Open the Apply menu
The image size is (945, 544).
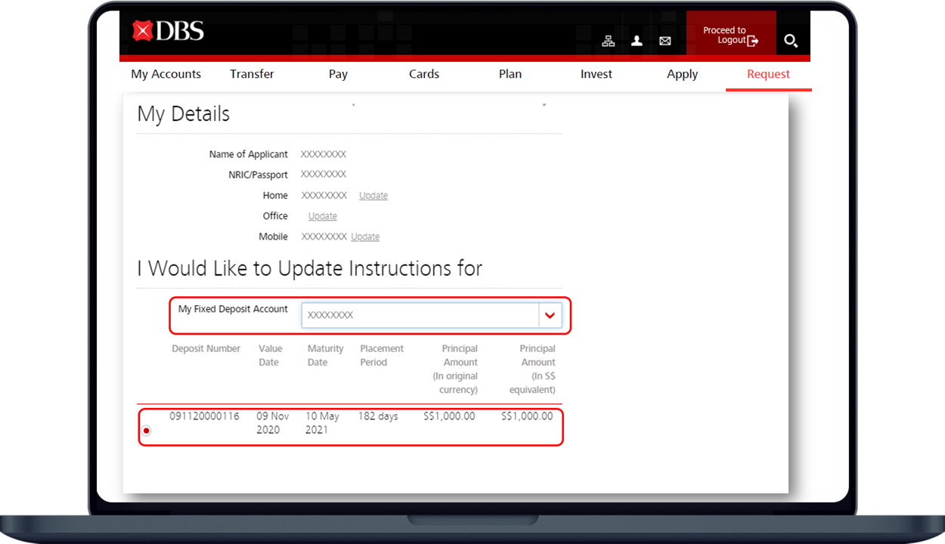coord(682,74)
